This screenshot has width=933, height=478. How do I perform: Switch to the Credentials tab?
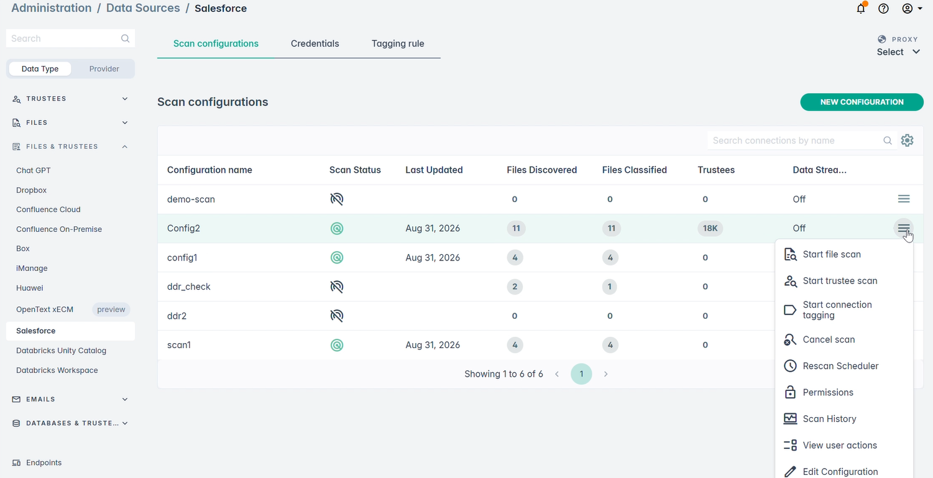point(315,44)
